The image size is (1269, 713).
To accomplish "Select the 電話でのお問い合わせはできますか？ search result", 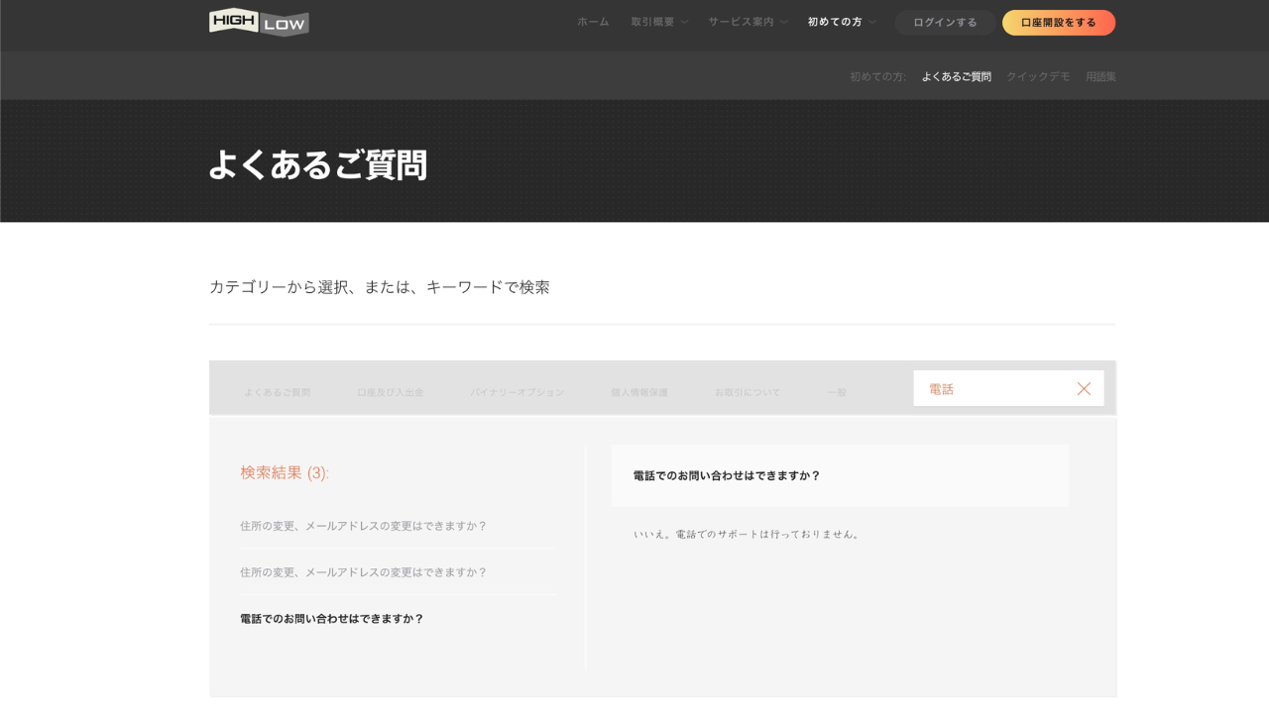I will click(332, 619).
